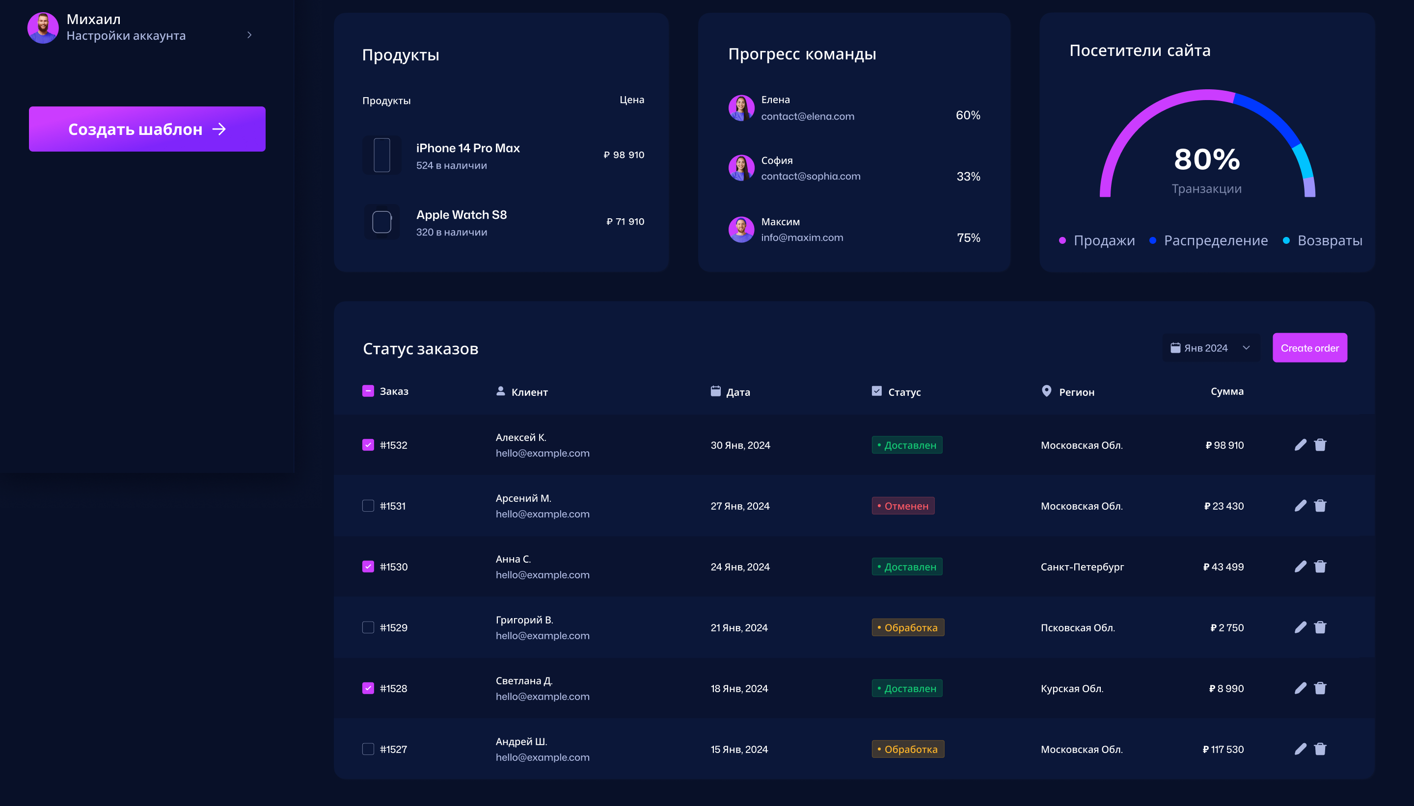Click the Продажи legend dot
The width and height of the screenshot is (1414, 806).
pos(1062,241)
